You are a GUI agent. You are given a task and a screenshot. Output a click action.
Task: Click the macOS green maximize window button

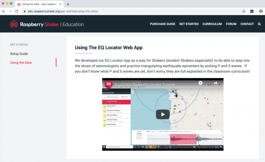[x=11, y=4]
